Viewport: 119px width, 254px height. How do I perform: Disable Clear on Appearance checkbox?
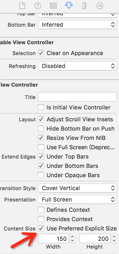point(41,53)
